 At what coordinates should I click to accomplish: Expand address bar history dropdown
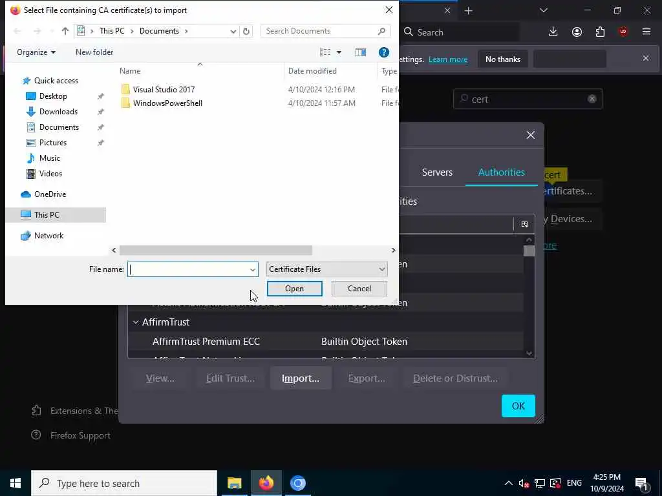(233, 31)
